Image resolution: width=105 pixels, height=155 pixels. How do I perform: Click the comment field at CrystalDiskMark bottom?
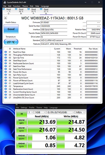click(x=51, y=151)
